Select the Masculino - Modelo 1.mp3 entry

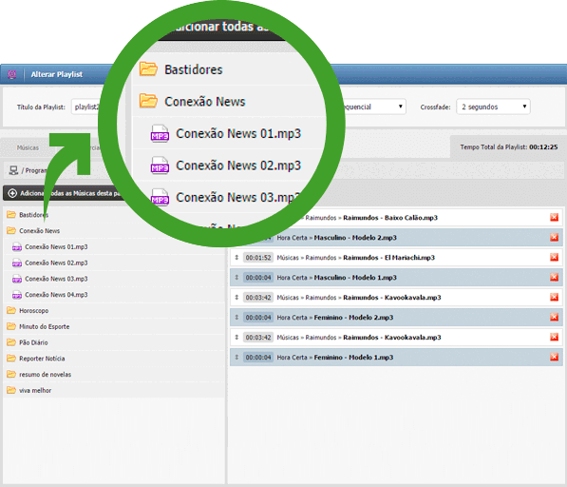click(x=396, y=278)
